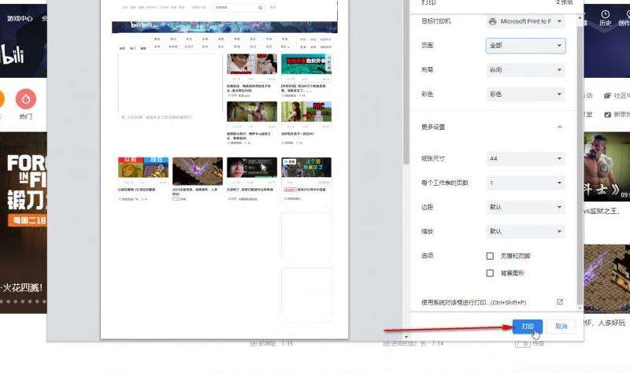Click the blue 打印 print button

point(527,327)
